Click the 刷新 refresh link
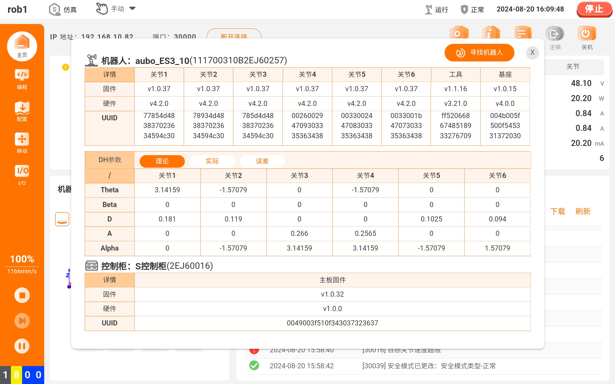The width and height of the screenshot is (615, 384). tap(583, 212)
